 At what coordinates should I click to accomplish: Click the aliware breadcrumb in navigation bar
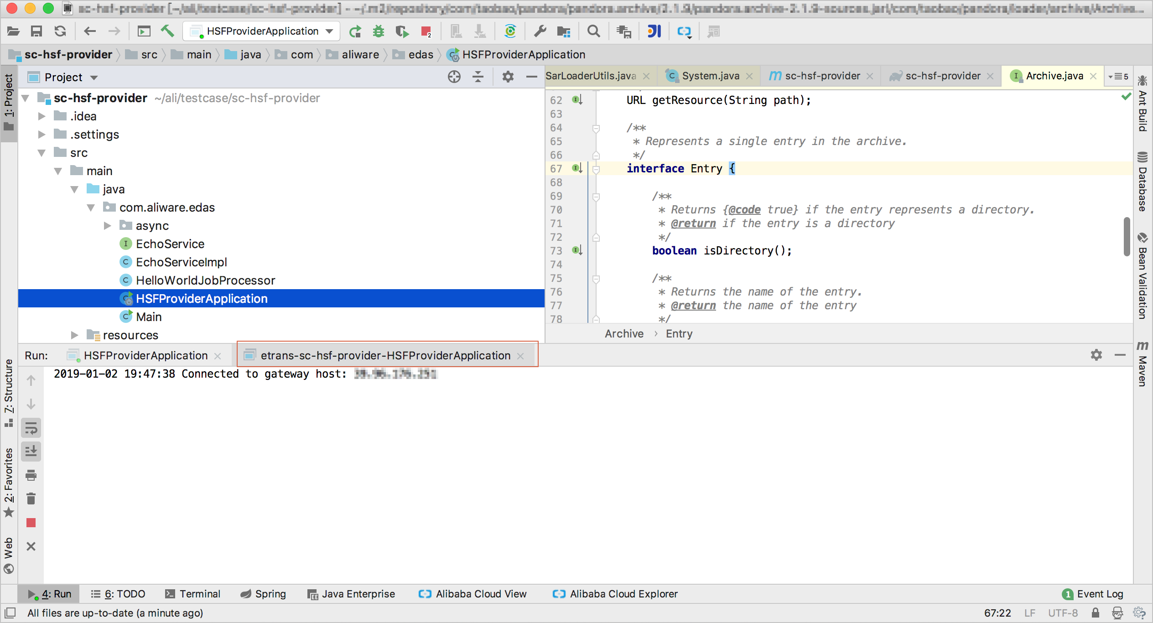click(x=353, y=55)
